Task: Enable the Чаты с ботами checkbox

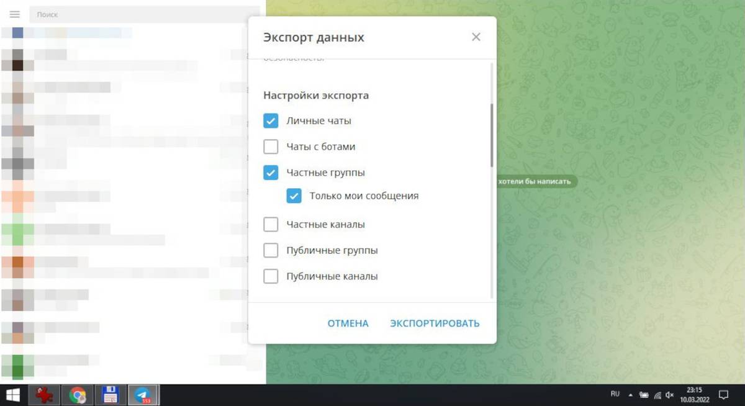Action: (271, 147)
